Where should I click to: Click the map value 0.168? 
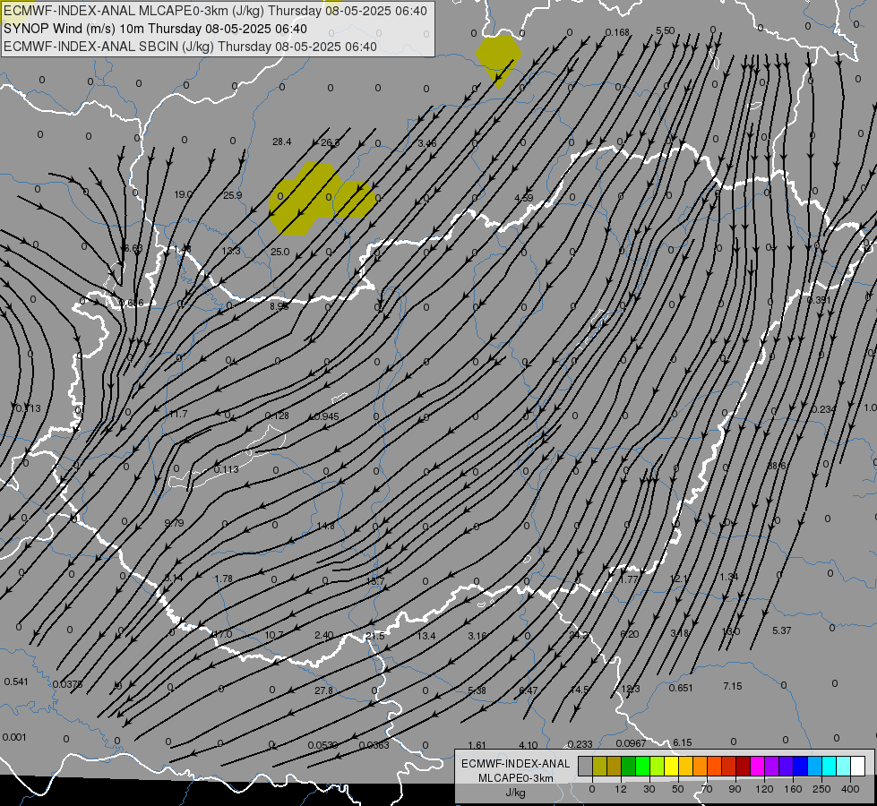(617, 32)
